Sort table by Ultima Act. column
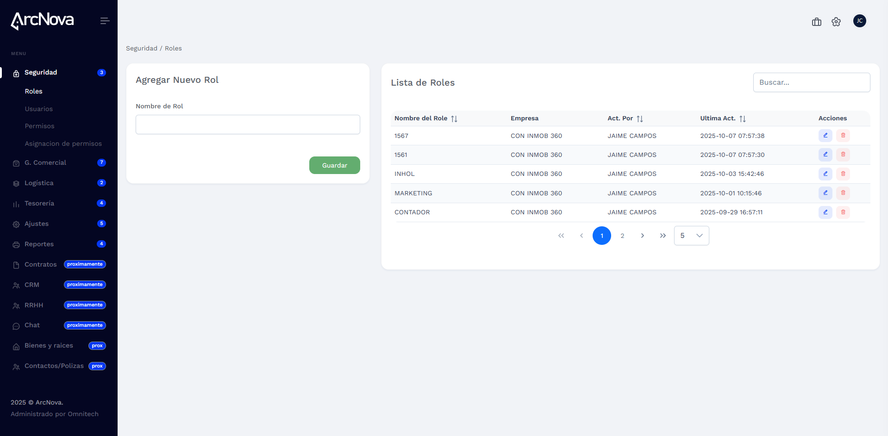The image size is (888, 436). 742,119
